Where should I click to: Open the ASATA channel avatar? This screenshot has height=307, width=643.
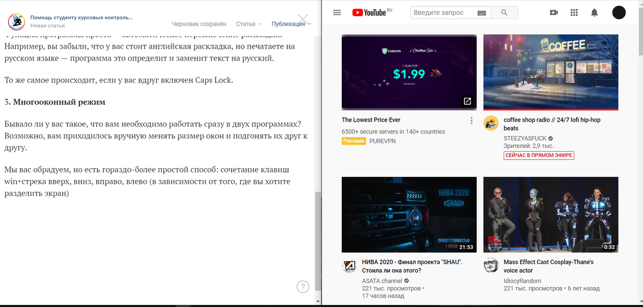[350, 266]
